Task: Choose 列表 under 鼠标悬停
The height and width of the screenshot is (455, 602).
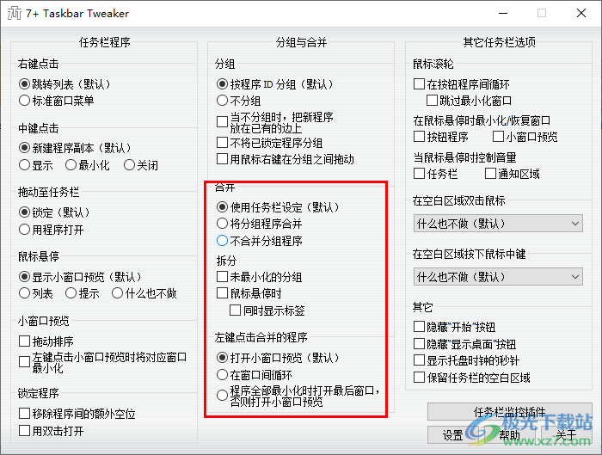Action: tap(24, 293)
